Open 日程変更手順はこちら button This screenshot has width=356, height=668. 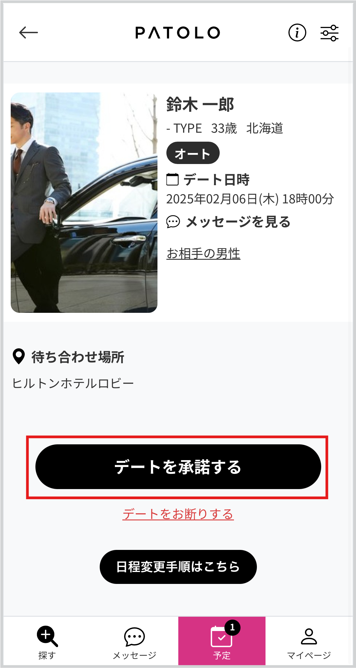click(x=178, y=567)
